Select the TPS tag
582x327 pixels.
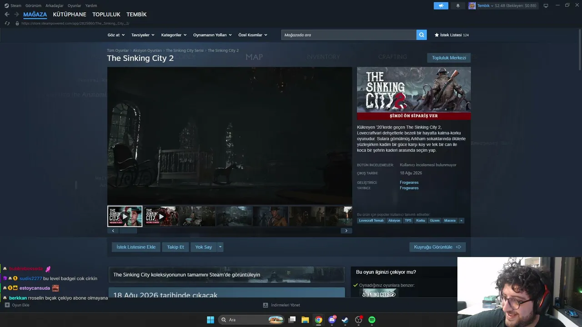[408, 221]
